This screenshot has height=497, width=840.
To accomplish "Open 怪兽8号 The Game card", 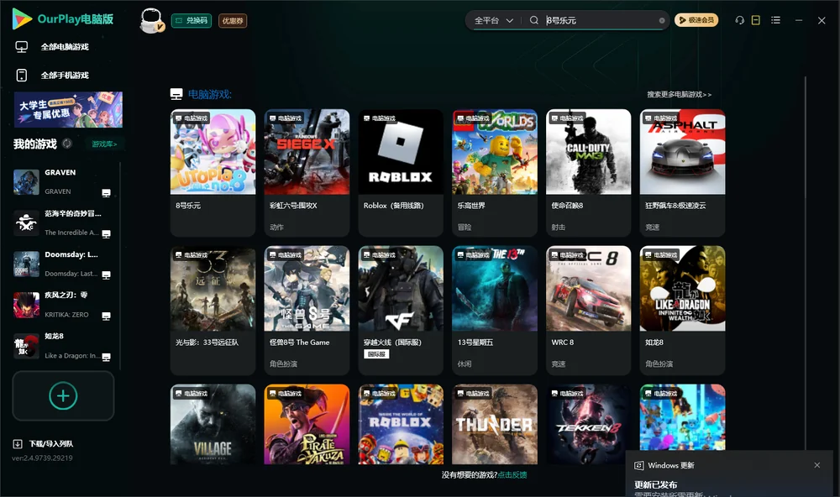I will click(307, 310).
